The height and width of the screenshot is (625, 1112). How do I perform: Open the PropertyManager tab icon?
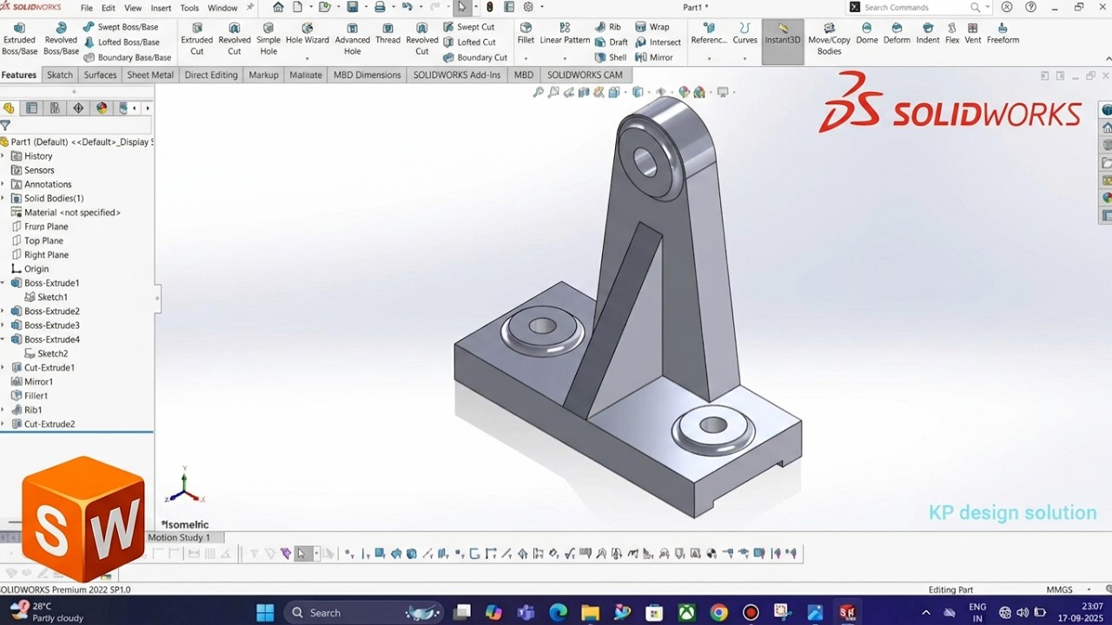point(32,109)
